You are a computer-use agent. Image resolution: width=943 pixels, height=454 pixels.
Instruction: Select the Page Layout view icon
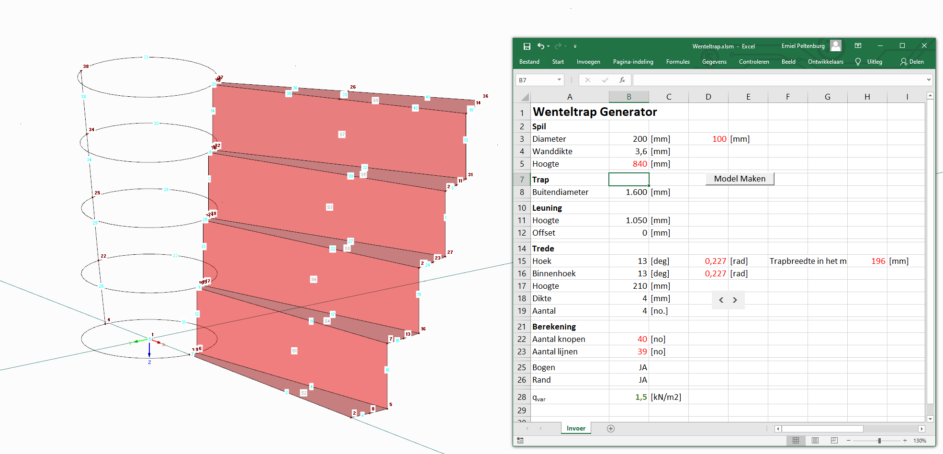click(815, 440)
